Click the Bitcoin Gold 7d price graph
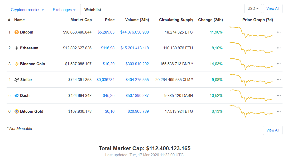 click(251, 111)
